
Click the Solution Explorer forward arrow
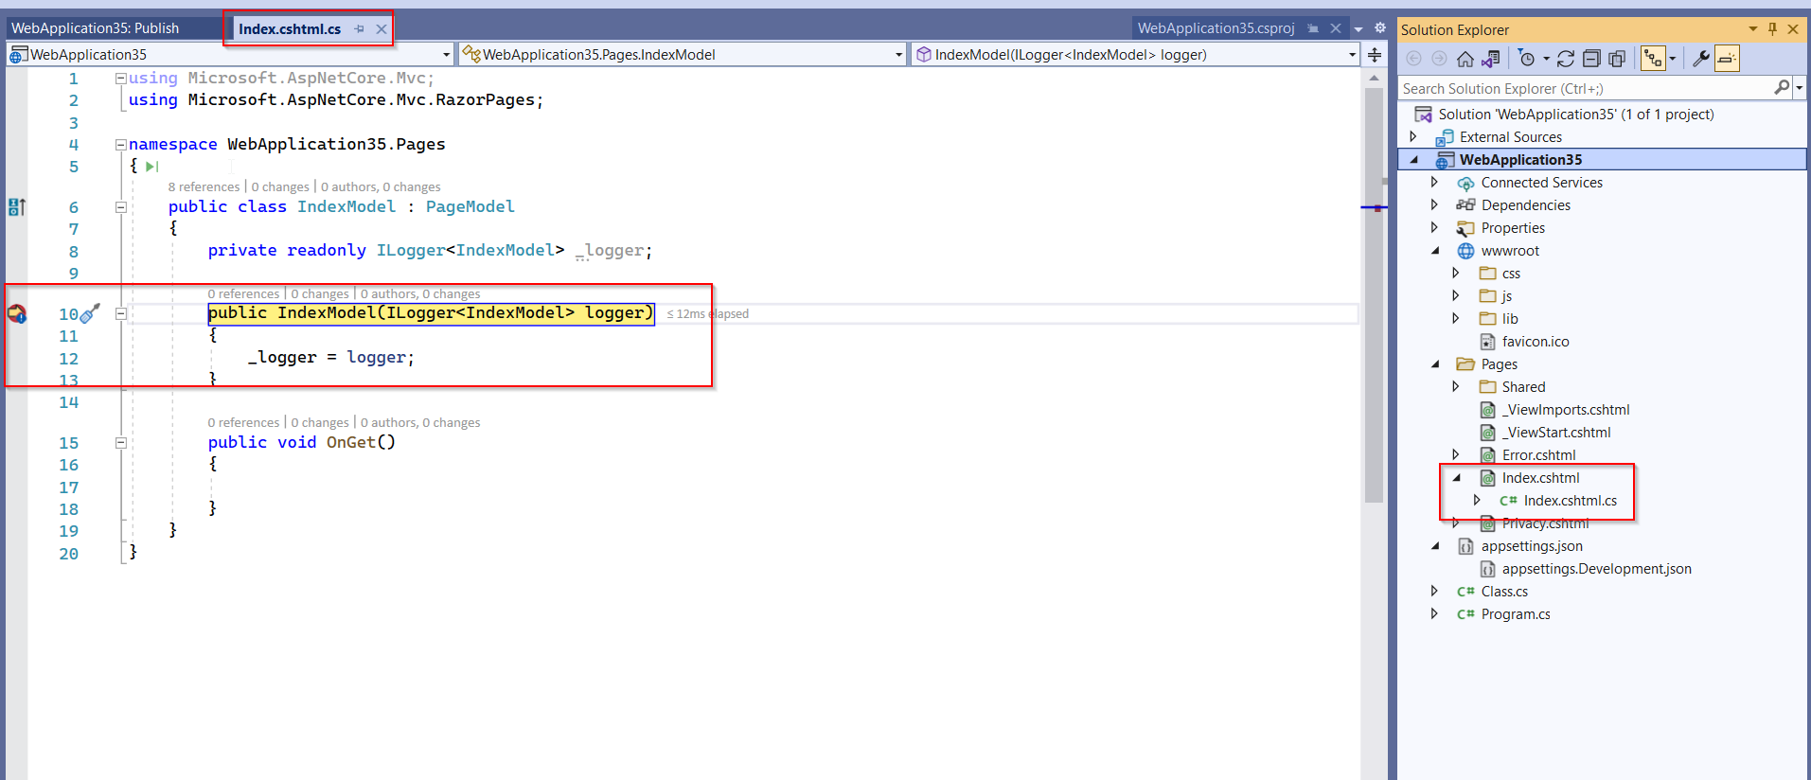[1439, 59]
